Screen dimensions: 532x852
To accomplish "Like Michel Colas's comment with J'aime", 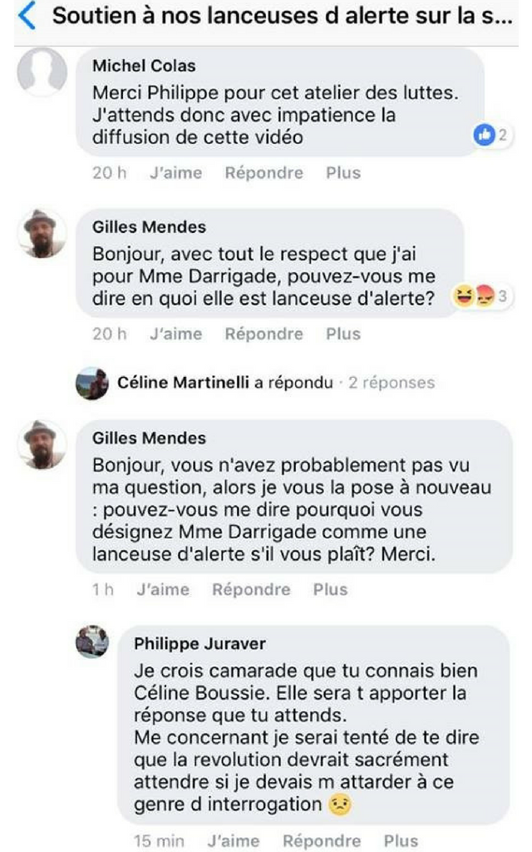I will point(176,173).
